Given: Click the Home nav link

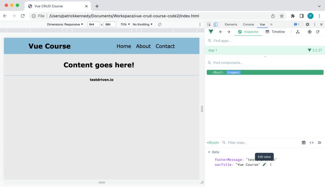Looking at the screenshot, I should (x=124, y=46).
